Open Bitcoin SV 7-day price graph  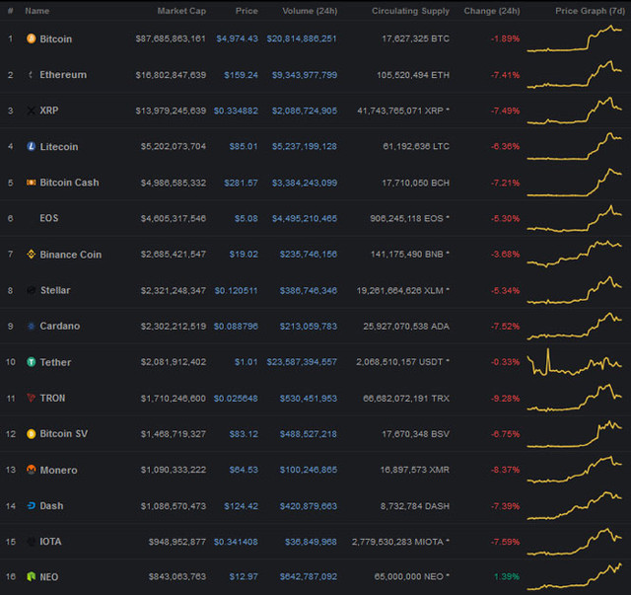tap(575, 434)
